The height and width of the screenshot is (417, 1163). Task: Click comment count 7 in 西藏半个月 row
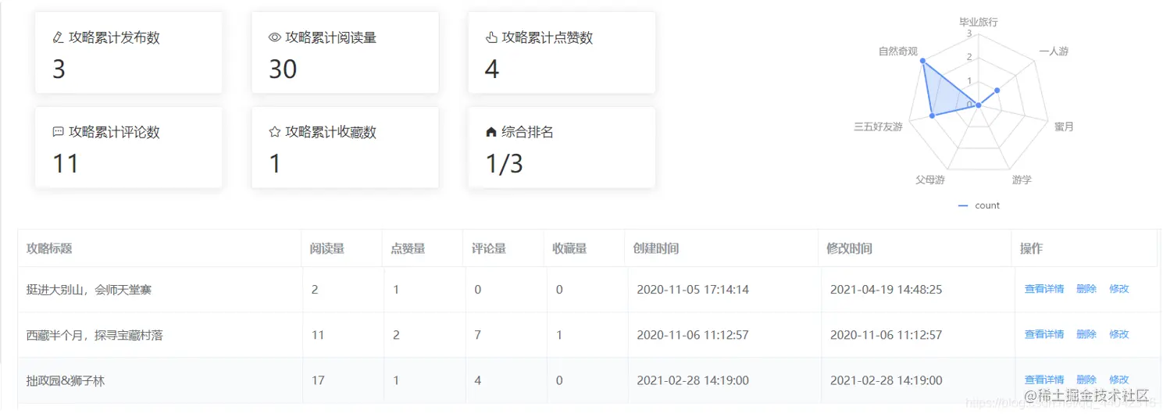click(478, 335)
